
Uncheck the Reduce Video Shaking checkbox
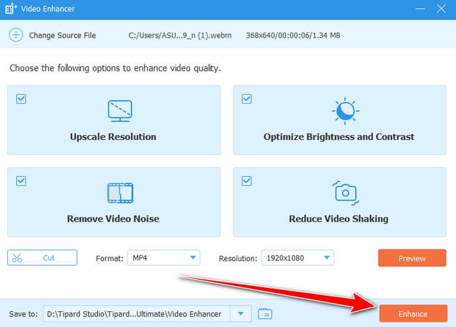[x=246, y=181]
